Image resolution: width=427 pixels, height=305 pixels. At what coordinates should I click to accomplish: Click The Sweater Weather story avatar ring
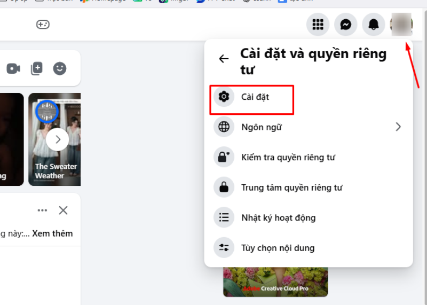(x=47, y=112)
